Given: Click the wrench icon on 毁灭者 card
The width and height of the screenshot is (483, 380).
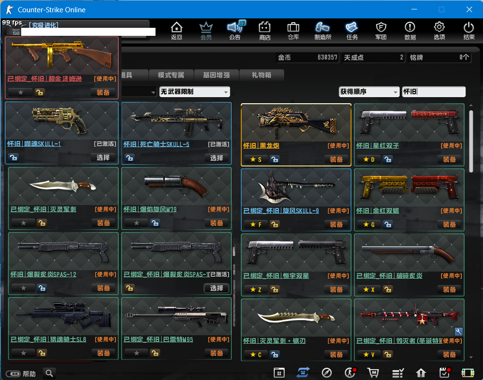Looking at the screenshot, I should (x=458, y=331).
